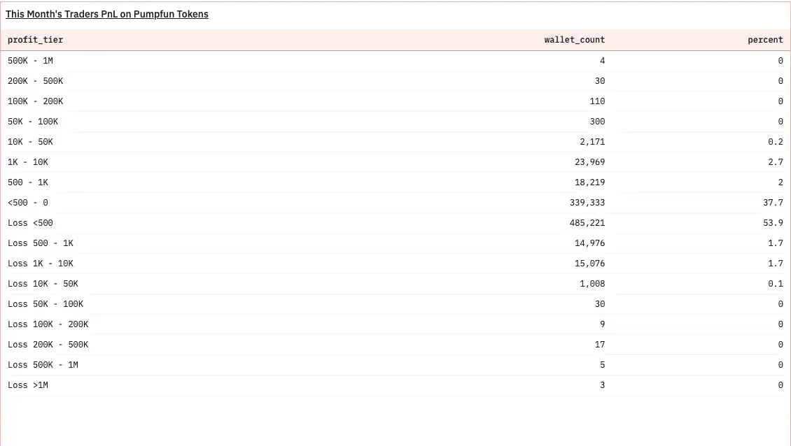Click the Loss 50K - 100K cell
The image size is (791, 446).
pos(45,304)
